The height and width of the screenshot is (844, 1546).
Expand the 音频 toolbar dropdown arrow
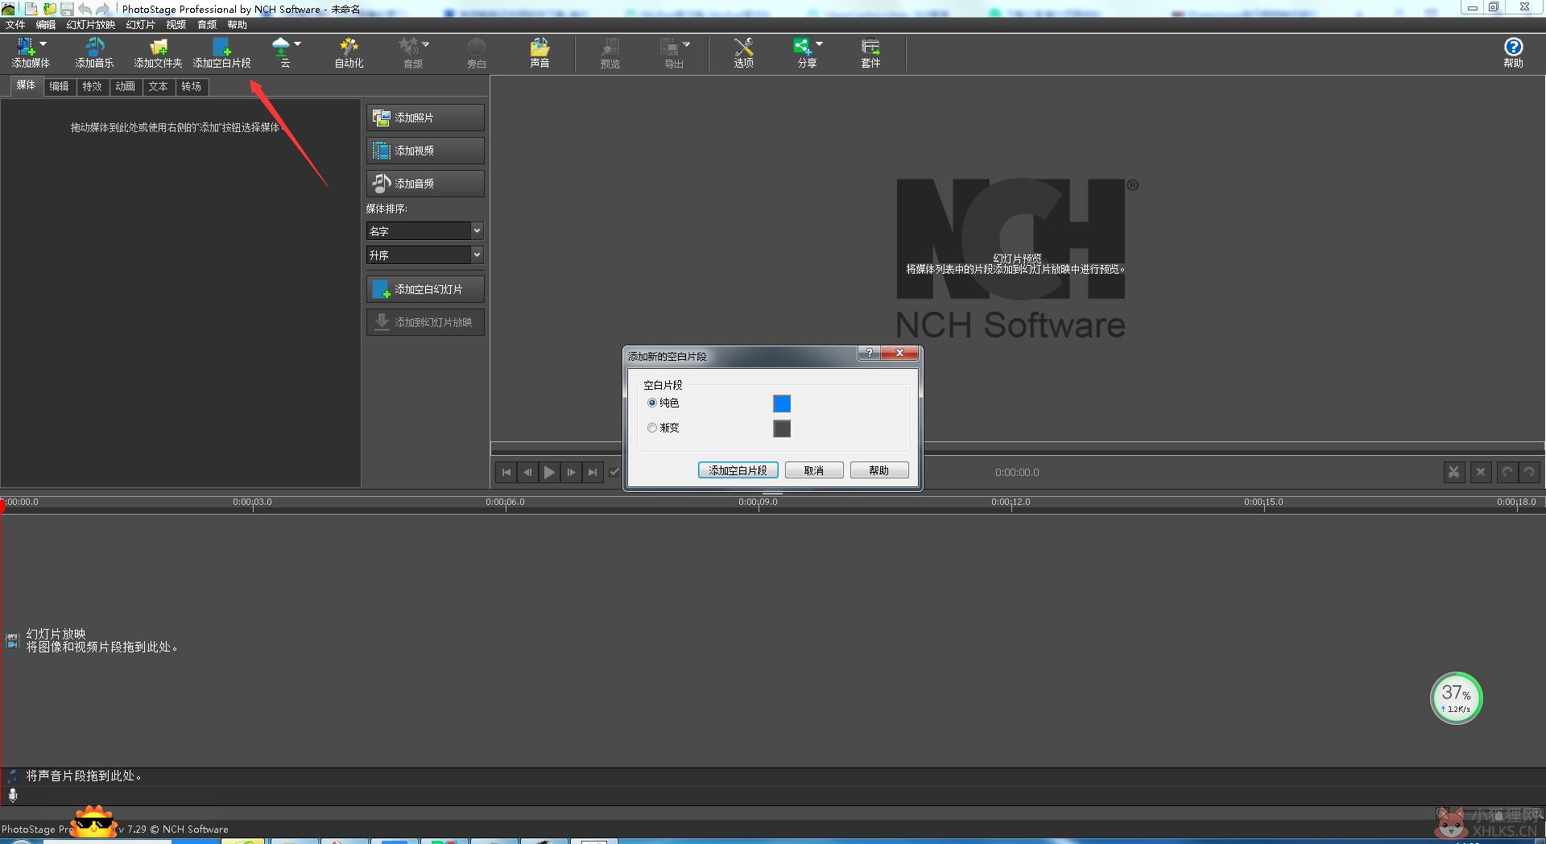tap(426, 43)
